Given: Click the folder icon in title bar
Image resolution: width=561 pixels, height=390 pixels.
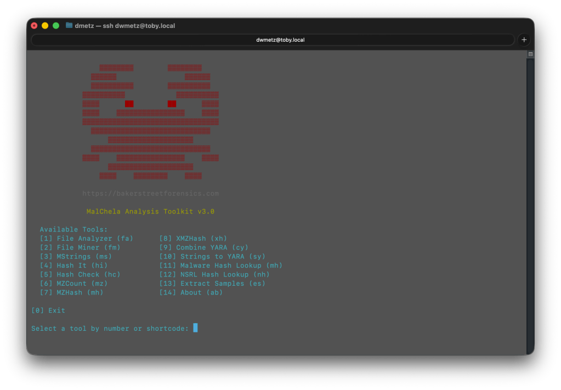Looking at the screenshot, I should [x=69, y=25].
